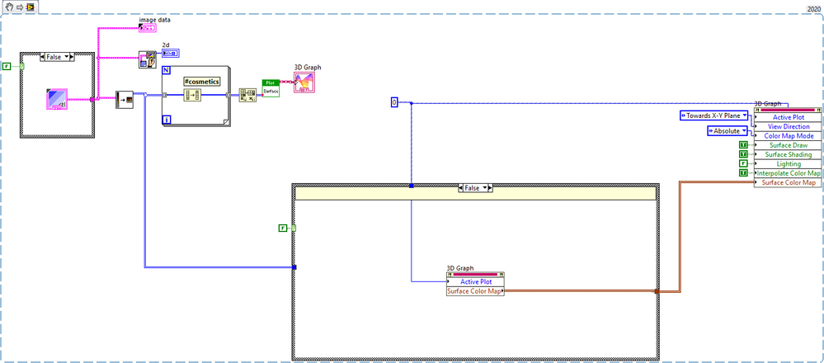Click the blue tunnel on top of large case structure
Image resolution: width=824 pixels, height=363 pixels.
point(411,186)
